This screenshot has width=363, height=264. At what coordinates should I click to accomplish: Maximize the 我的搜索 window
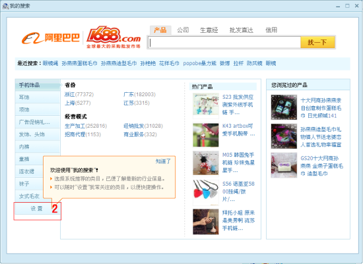click(347, 6)
